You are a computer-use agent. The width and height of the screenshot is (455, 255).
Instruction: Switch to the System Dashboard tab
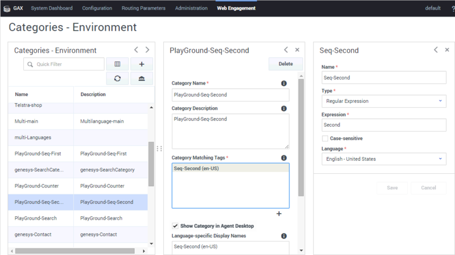point(52,9)
